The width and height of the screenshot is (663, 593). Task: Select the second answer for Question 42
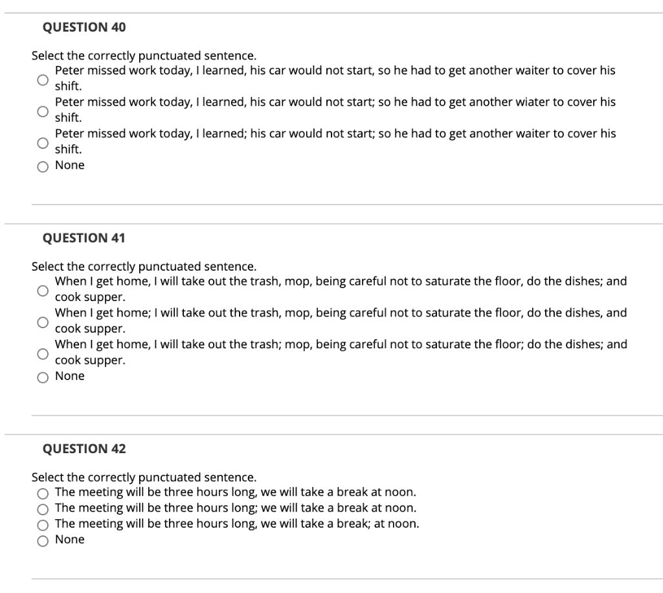[x=43, y=508]
